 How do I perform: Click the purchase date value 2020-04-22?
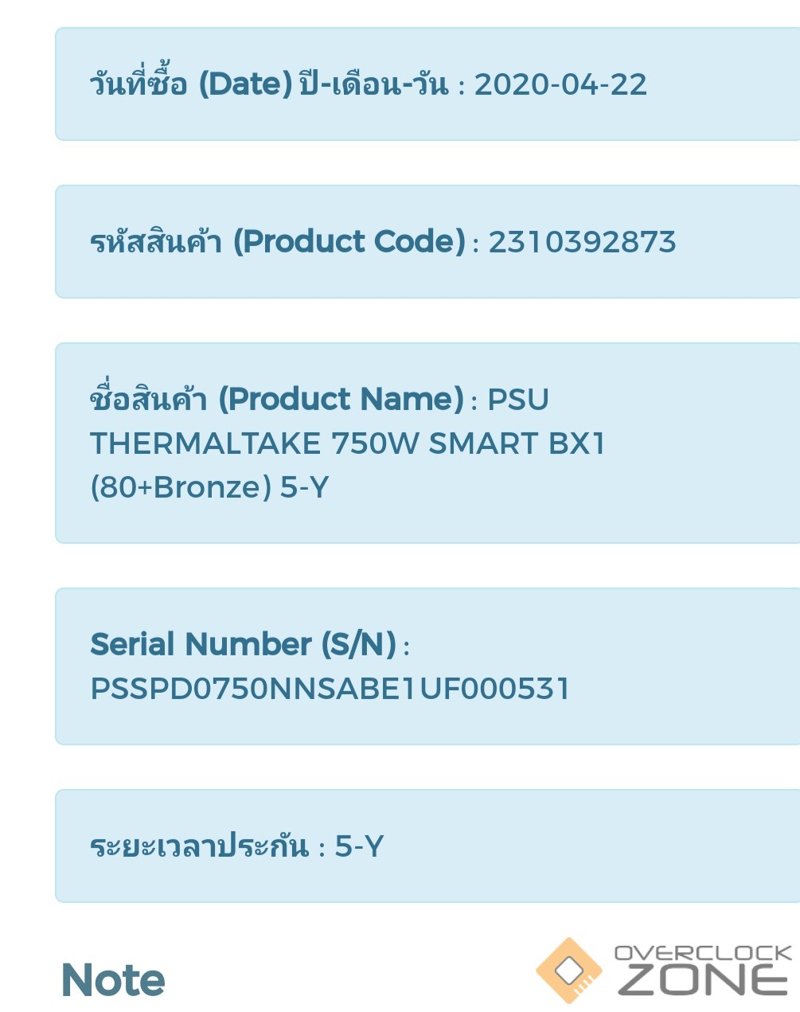(x=560, y=84)
